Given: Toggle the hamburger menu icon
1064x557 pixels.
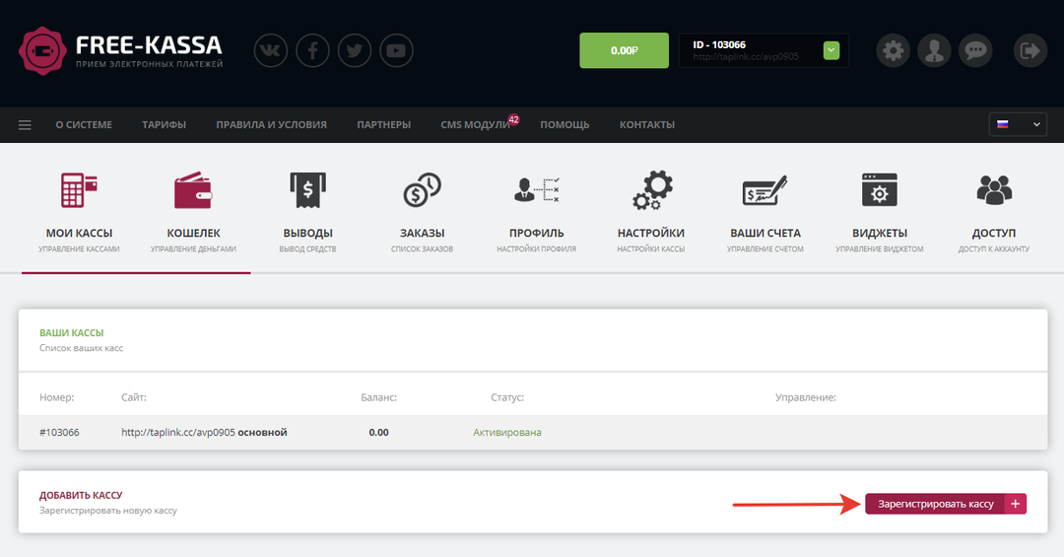Looking at the screenshot, I should (x=25, y=125).
